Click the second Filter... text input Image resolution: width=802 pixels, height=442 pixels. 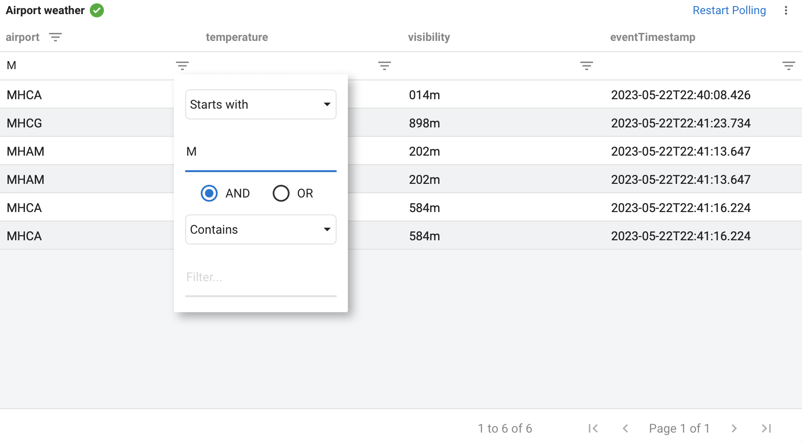(x=261, y=277)
